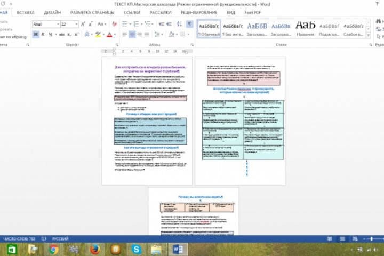The width and height of the screenshot is (384, 256).
Task: Click the text effects icon
Action: 87,34
